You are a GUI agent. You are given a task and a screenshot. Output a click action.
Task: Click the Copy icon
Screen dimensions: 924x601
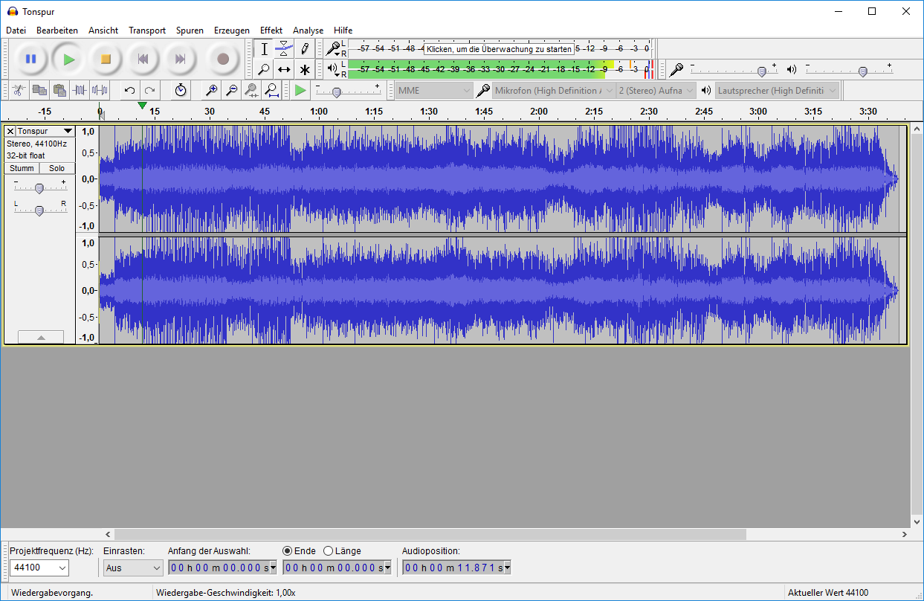coord(39,90)
